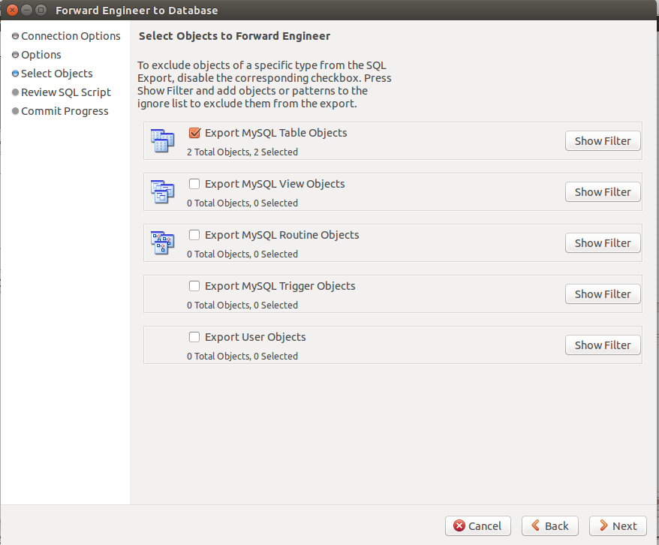Click the Review SQL Script step bullet
Viewport: 659px width, 545px height.
(16, 92)
